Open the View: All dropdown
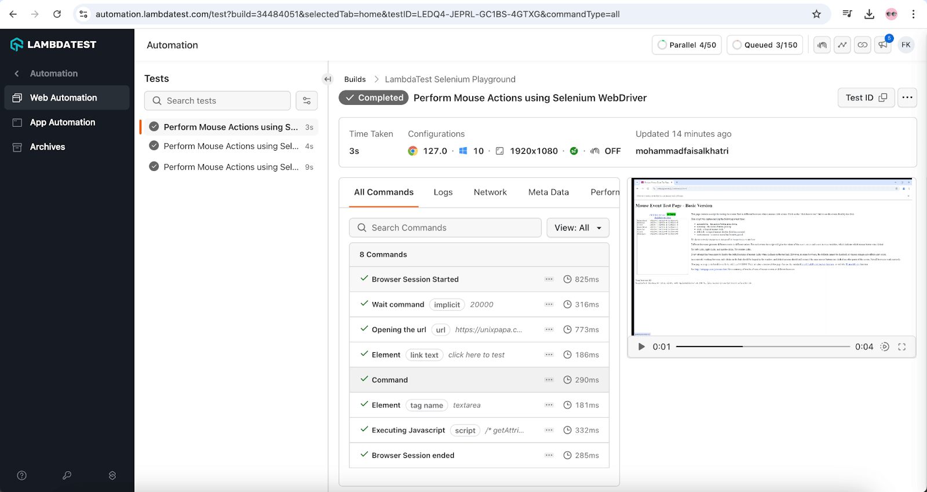The image size is (927, 492). (x=578, y=228)
